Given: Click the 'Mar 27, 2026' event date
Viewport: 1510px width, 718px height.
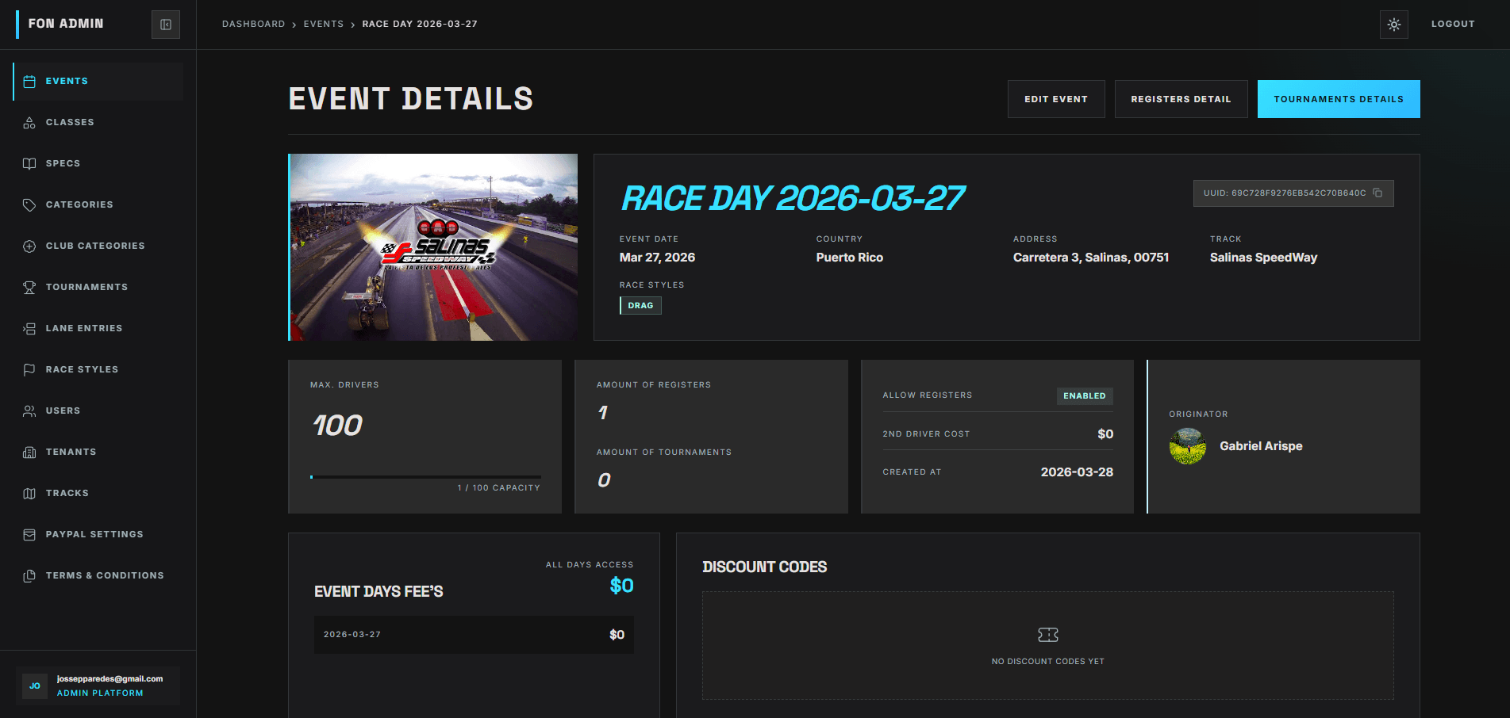Looking at the screenshot, I should pyautogui.click(x=657, y=258).
